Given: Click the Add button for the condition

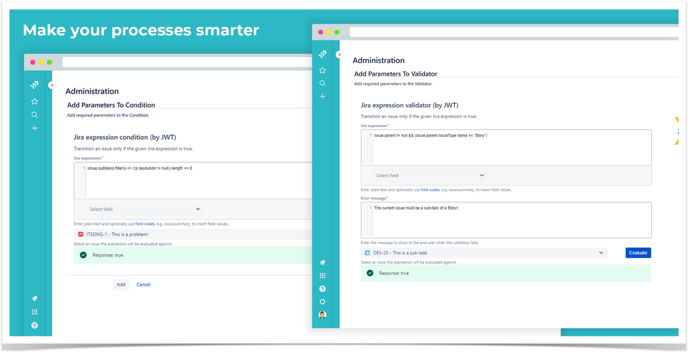Looking at the screenshot, I should [121, 284].
